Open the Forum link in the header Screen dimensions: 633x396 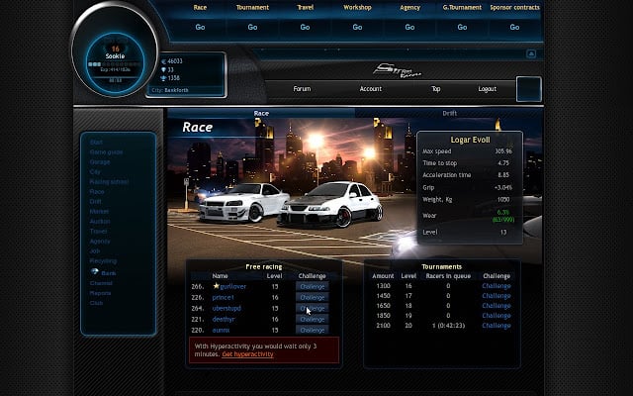coord(302,89)
